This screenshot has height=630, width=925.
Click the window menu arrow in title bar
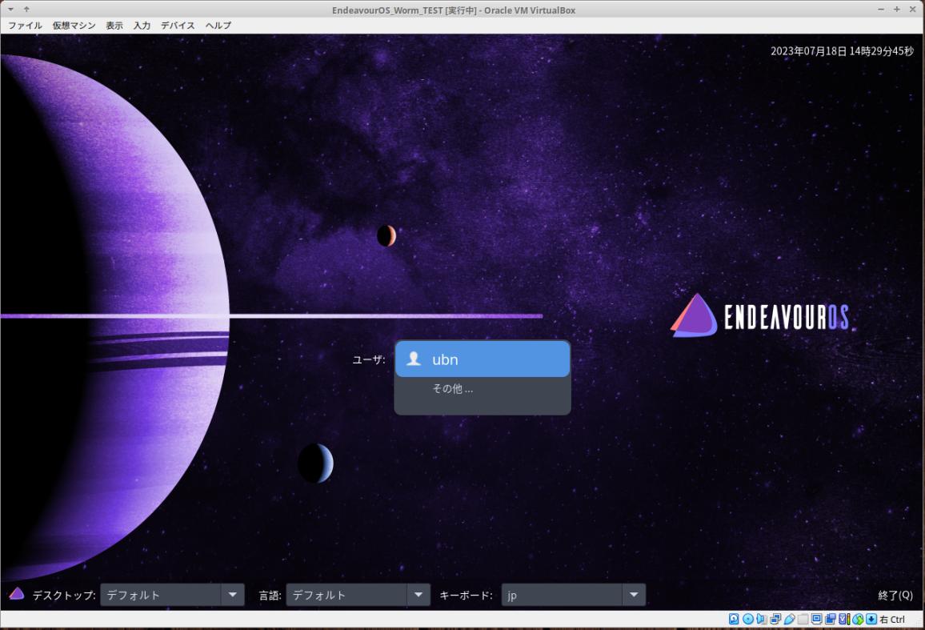[10, 10]
